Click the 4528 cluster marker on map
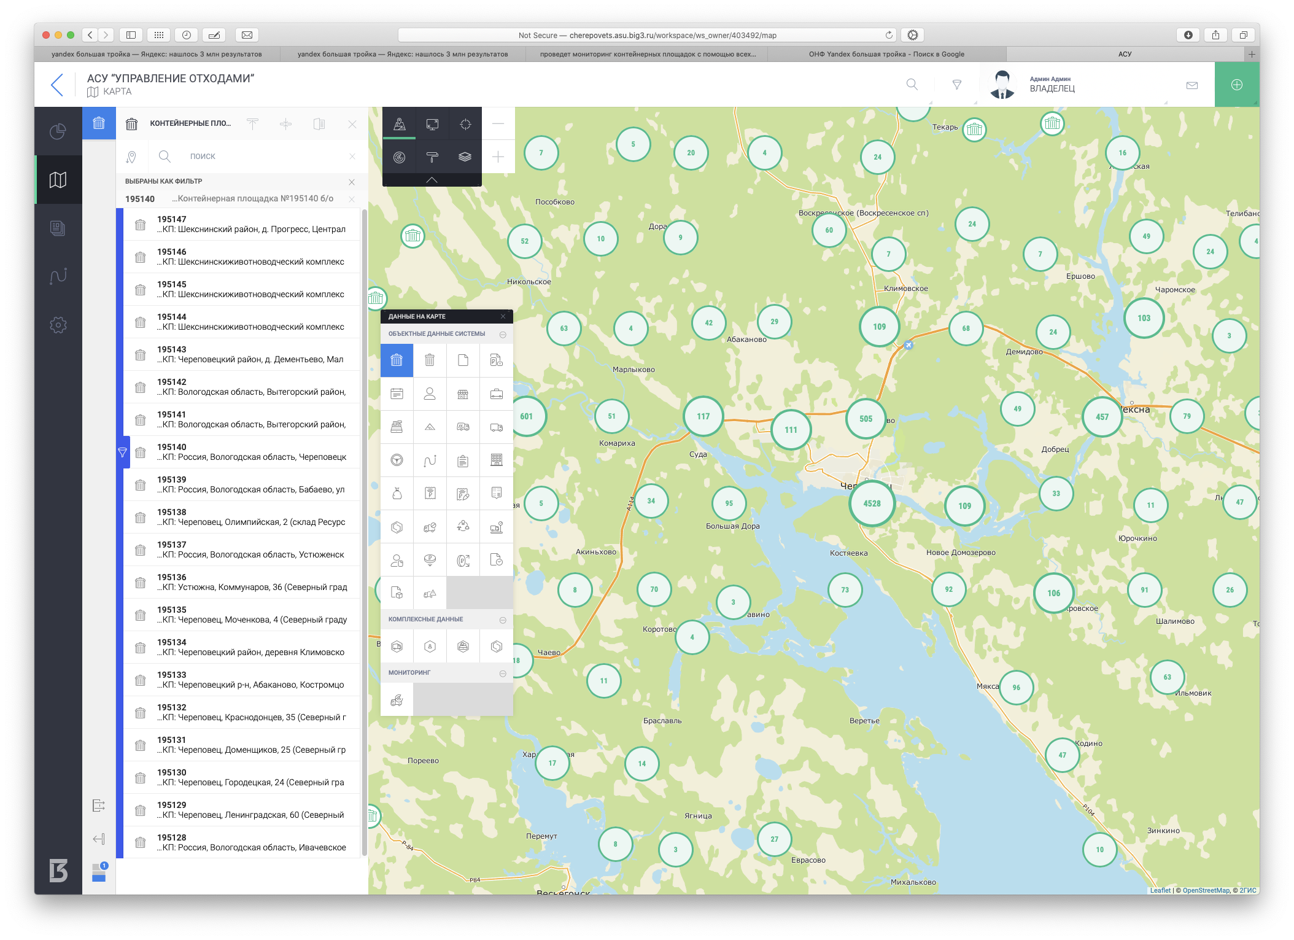 click(x=872, y=503)
